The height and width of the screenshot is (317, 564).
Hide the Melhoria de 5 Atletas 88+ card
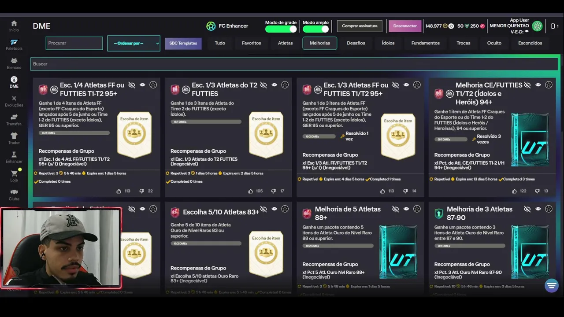point(396,209)
